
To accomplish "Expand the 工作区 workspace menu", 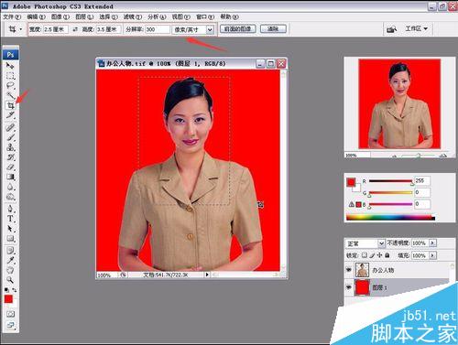I will 417,28.
